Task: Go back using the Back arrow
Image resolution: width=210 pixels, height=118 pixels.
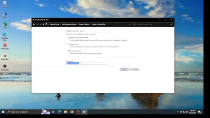Action: [34, 24]
